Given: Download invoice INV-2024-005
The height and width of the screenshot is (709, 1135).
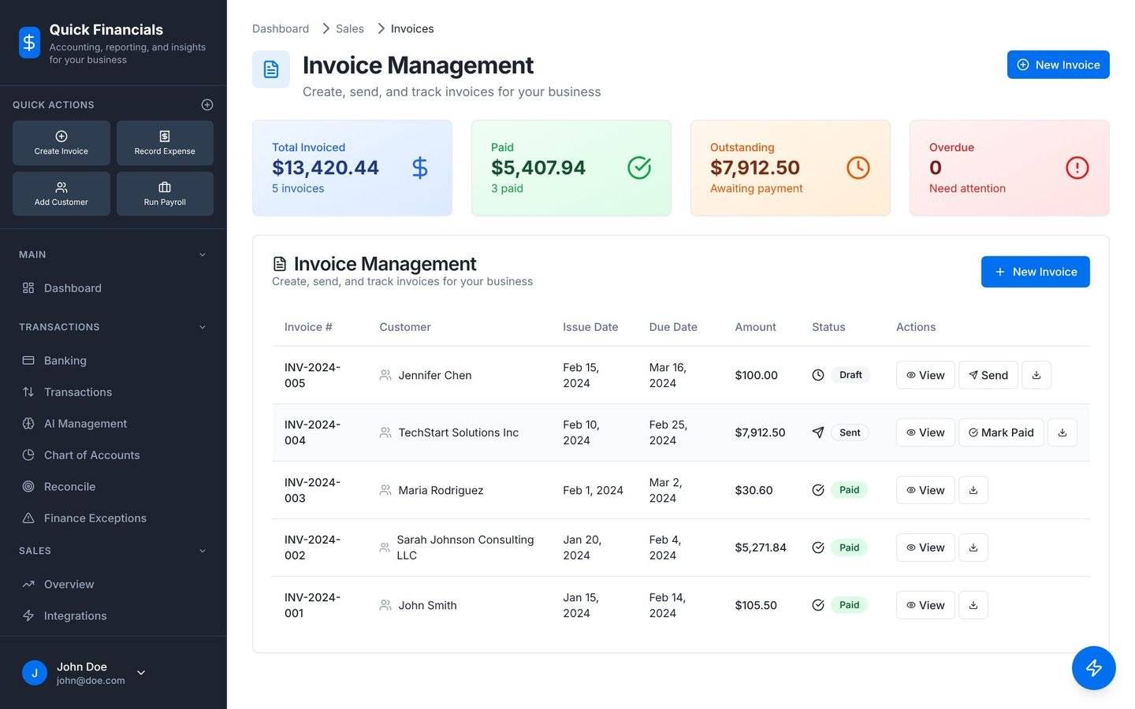Looking at the screenshot, I should click(x=1036, y=375).
